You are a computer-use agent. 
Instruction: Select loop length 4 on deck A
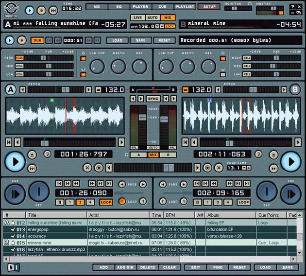point(90,202)
